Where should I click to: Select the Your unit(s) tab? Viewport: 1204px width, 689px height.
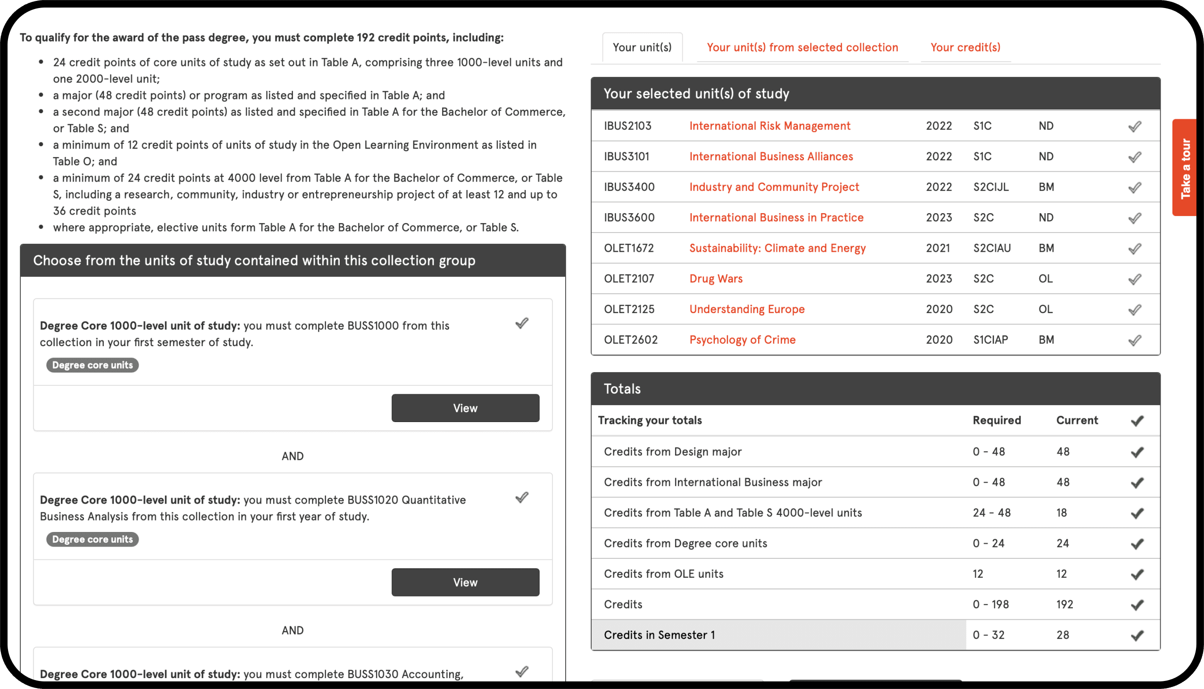pos(642,47)
